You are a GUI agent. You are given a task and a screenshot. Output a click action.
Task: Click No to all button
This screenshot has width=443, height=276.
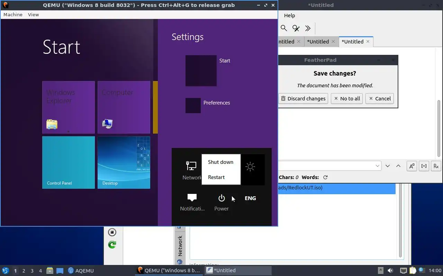[346, 98]
